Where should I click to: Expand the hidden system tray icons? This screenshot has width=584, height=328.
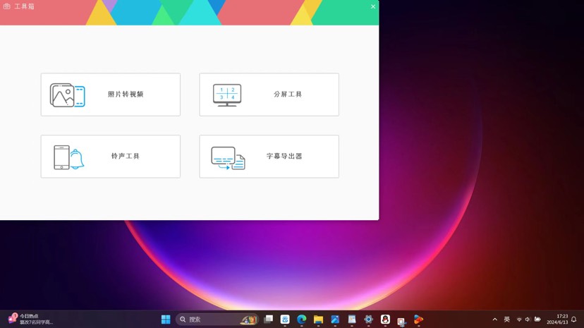coord(494,320)
